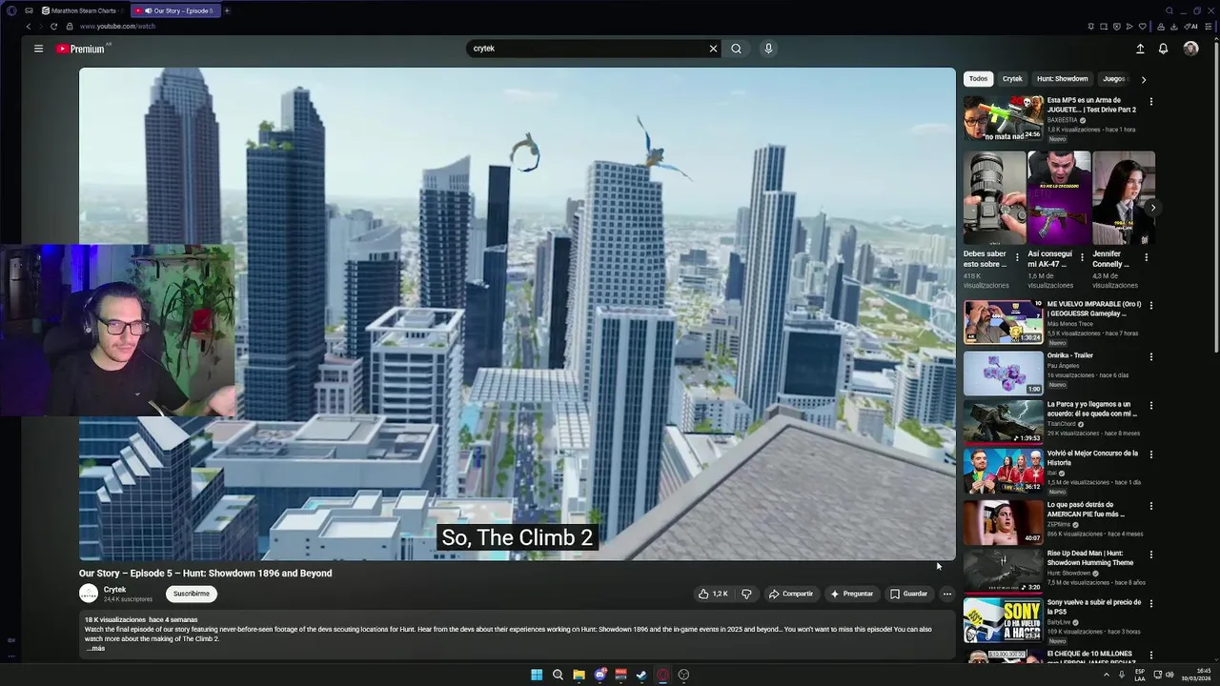Click the 'Compartir' share button

(791, 594)
